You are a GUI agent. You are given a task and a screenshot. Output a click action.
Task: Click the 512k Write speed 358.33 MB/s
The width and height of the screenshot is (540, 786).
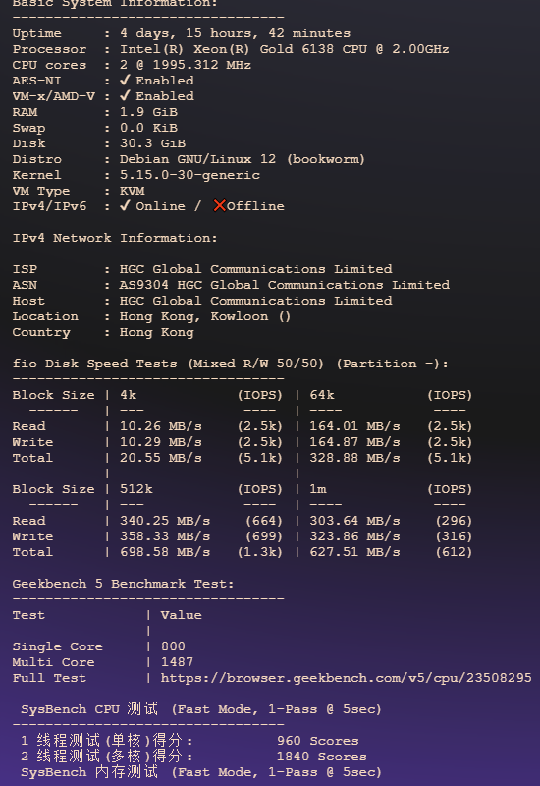pyautogui.click(x=164, y=536)
